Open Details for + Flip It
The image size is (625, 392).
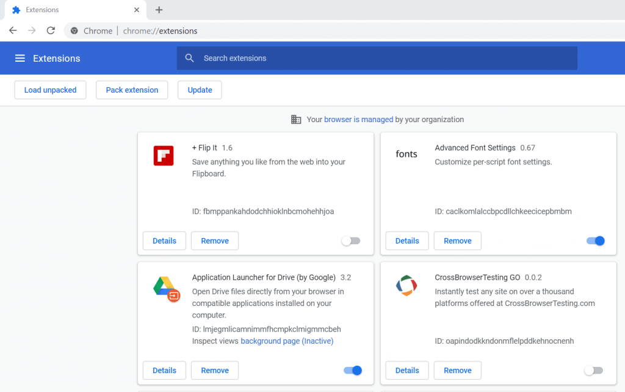[x=164, y=241]
